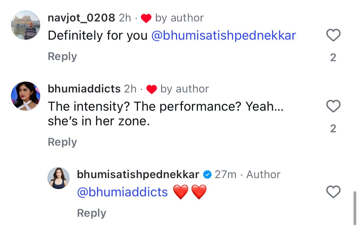Open the @bhumiaddicts mention in author's reply
This screenshot has height=234, width=359.
(122, 192)
